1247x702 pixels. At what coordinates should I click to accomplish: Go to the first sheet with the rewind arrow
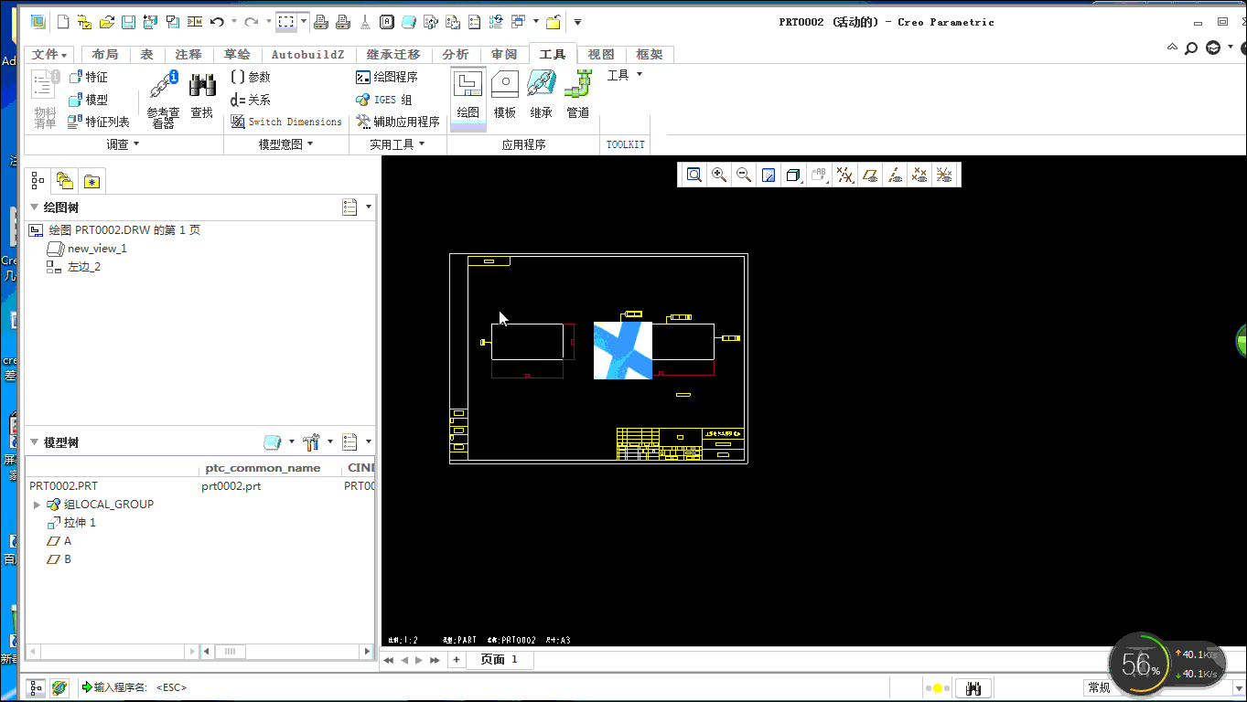pyautogui.click(x=389, y=660)
